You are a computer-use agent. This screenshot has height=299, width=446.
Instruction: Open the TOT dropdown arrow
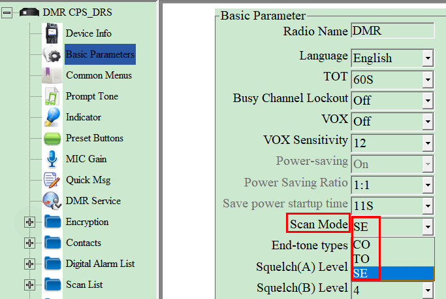(x=428, y=79)
